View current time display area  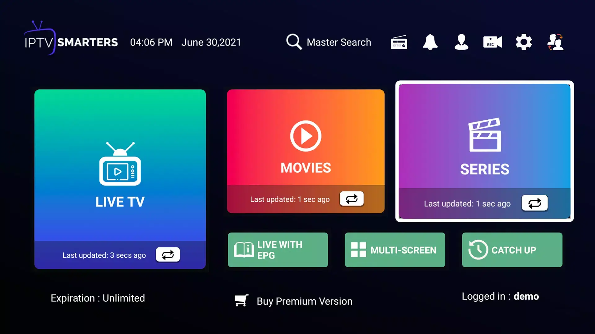(x=152, y=42)
